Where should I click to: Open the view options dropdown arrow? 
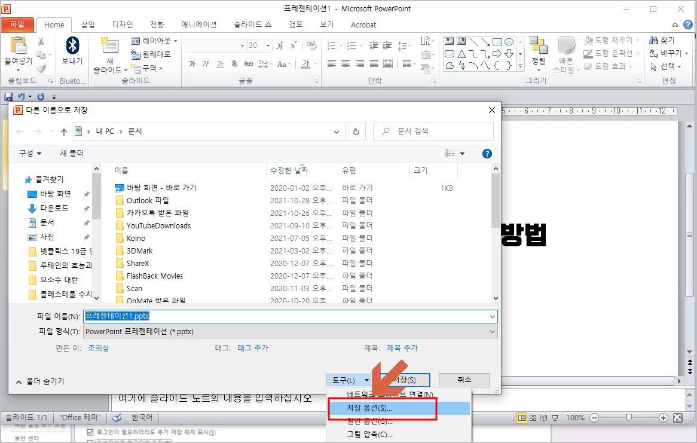(462, 154)
